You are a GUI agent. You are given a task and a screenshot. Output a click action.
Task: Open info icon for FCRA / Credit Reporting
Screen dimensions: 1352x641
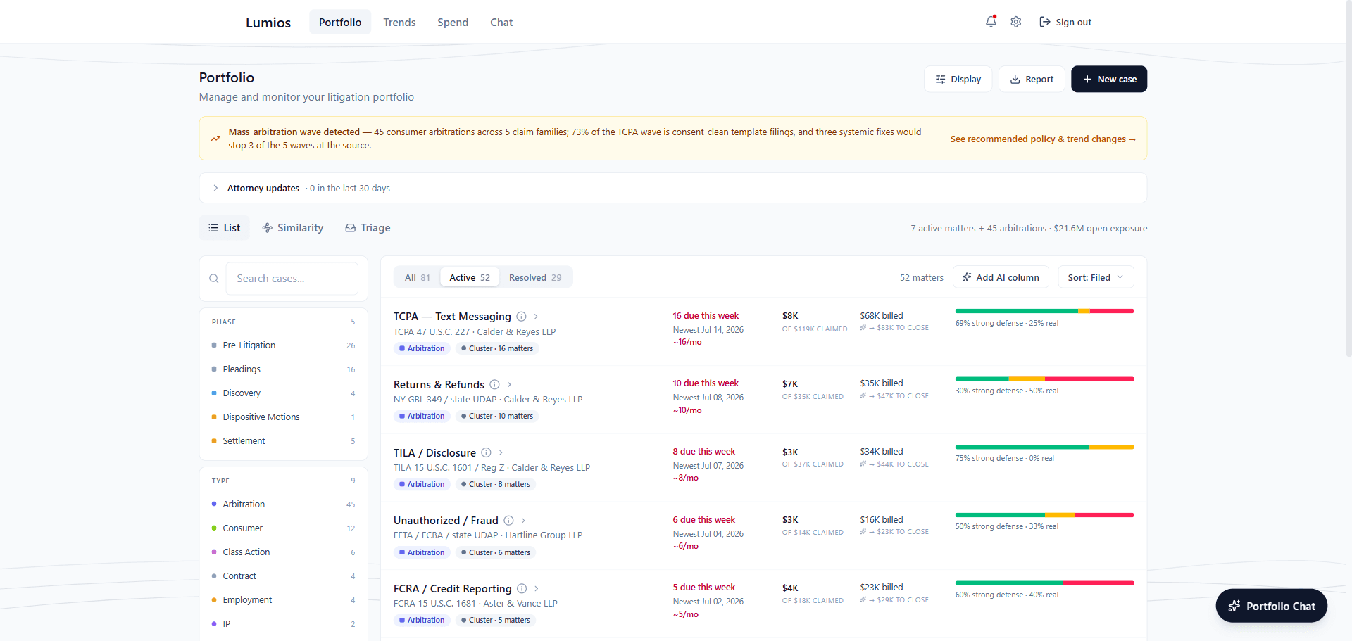point(522,589)
